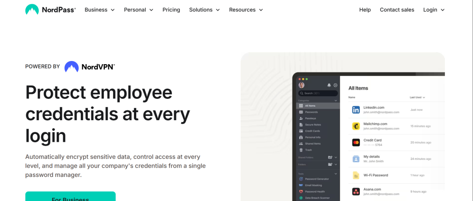Click the Personal Info sidebar icon
This screenshot has width=473, height=201.
click(301, 137)
